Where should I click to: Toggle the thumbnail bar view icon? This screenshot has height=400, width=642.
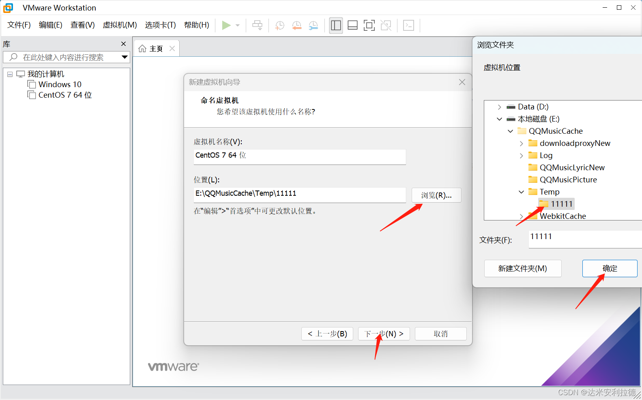coord(353,25)
